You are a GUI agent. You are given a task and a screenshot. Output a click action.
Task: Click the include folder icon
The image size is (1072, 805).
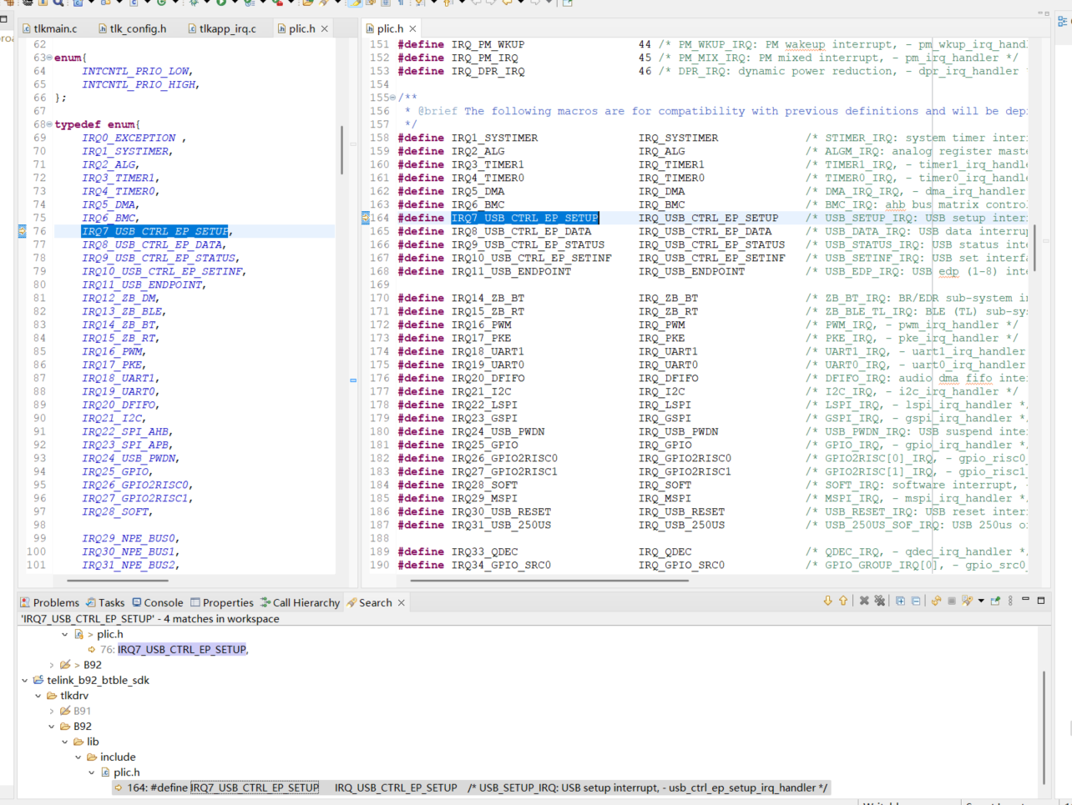click(x=92, y=757)
